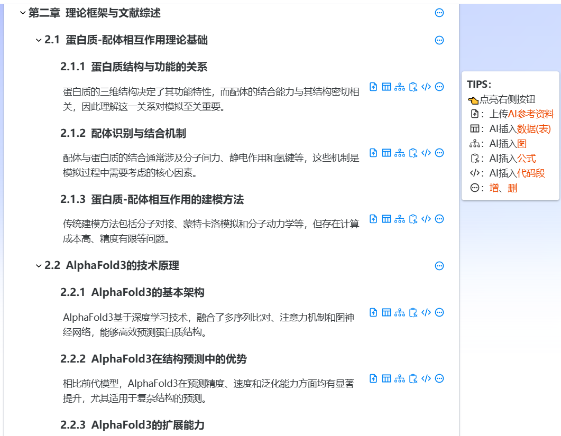Select heading 2.1.1 蛋白质结构与功能的关系

click(134, 67)
